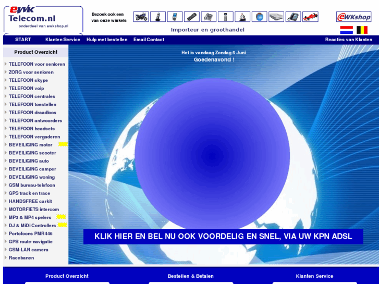
Task: Open Email Contact menu item
Action: coord(149,40)
